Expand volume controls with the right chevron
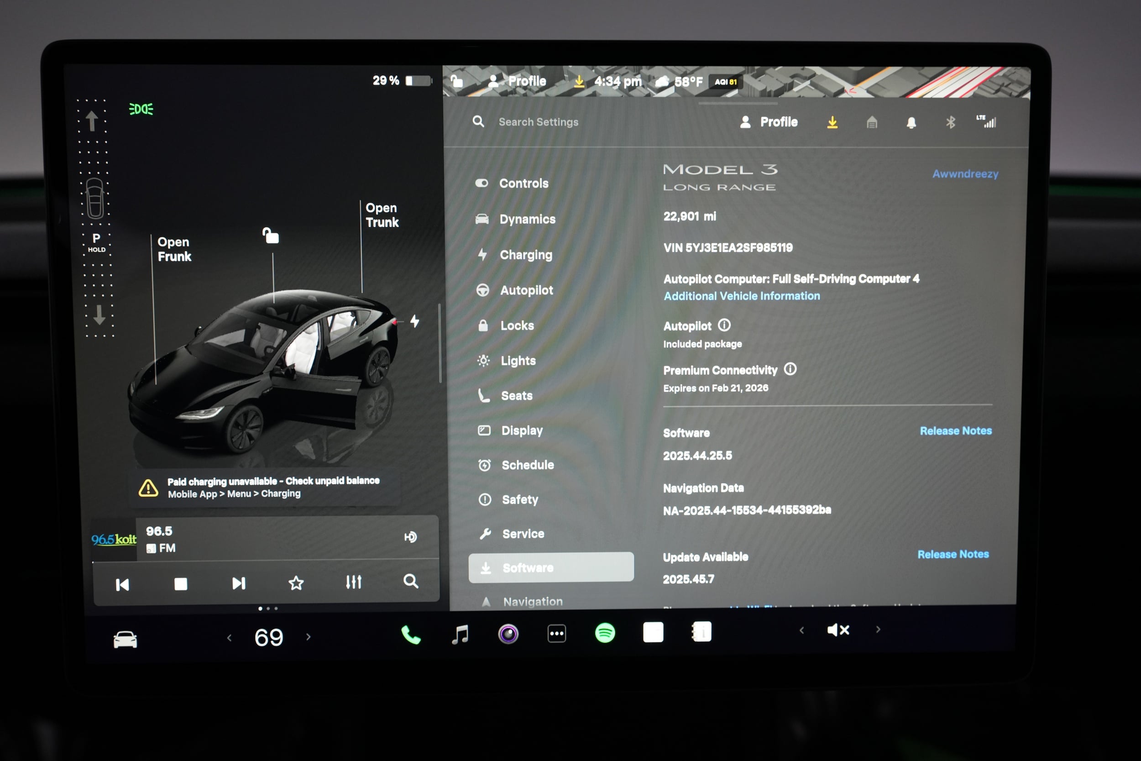 coord(878,630)
